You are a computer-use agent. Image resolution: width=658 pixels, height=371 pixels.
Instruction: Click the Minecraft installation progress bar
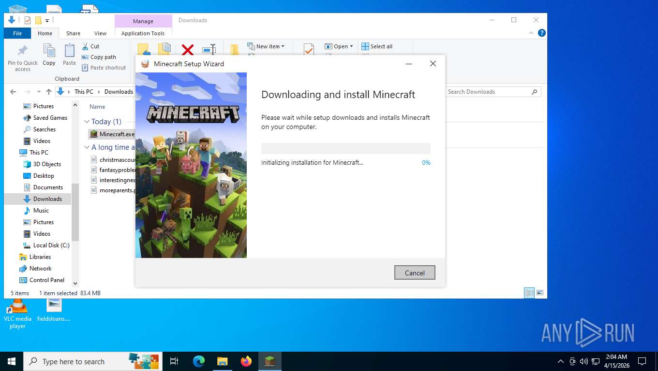(x=346, y=148)
